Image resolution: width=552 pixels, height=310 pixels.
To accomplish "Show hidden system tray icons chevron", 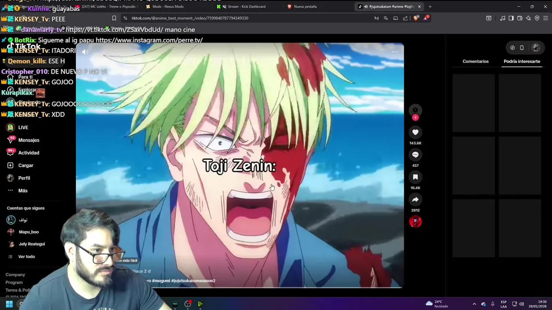I will [474, 304].
